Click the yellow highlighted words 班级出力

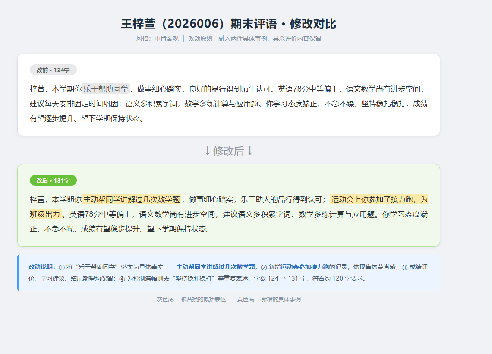[45, 215]
